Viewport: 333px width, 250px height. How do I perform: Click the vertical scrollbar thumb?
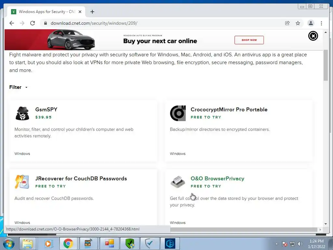pos(326,65)
